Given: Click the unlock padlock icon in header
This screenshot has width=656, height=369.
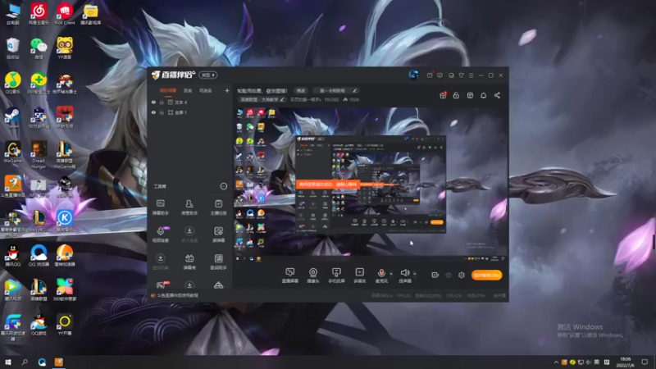Looking at the screenshot, I should (x=456, y=95).
